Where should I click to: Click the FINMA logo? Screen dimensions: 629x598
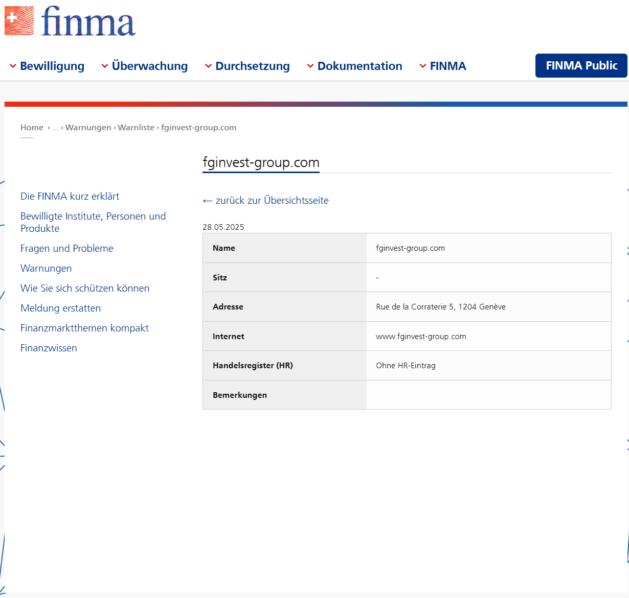pos(70,21)
